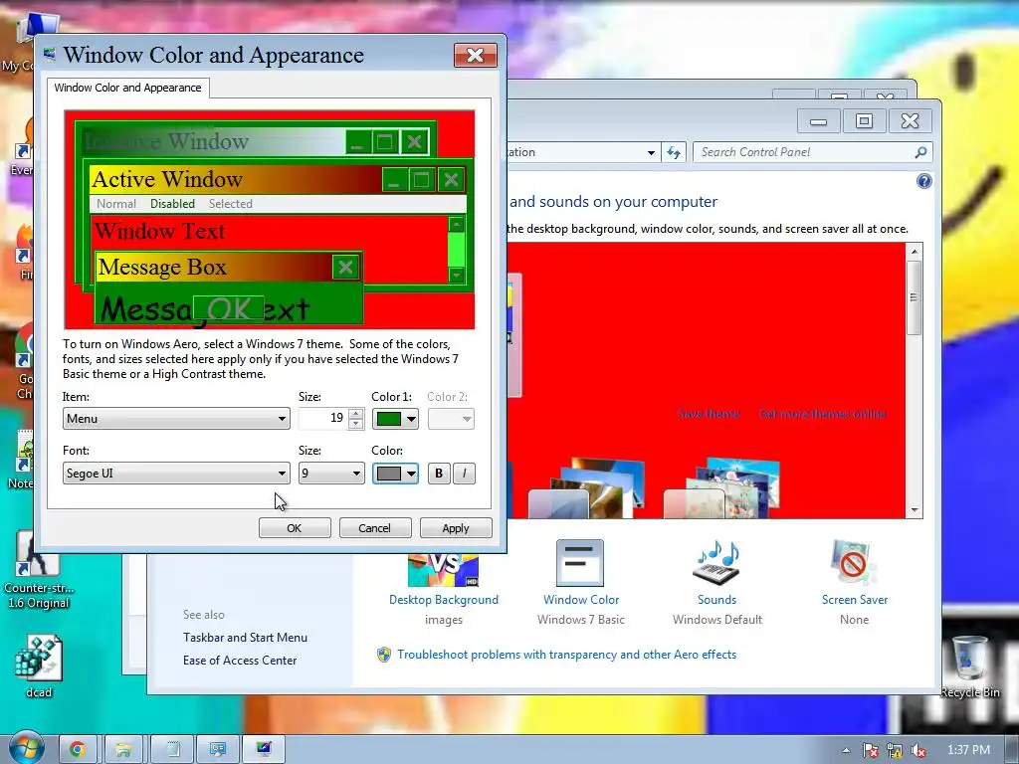This screenshot has height=764, width=1019.
Task: Click Cancel in Window Color and Appearance
Action: point(375,528)
